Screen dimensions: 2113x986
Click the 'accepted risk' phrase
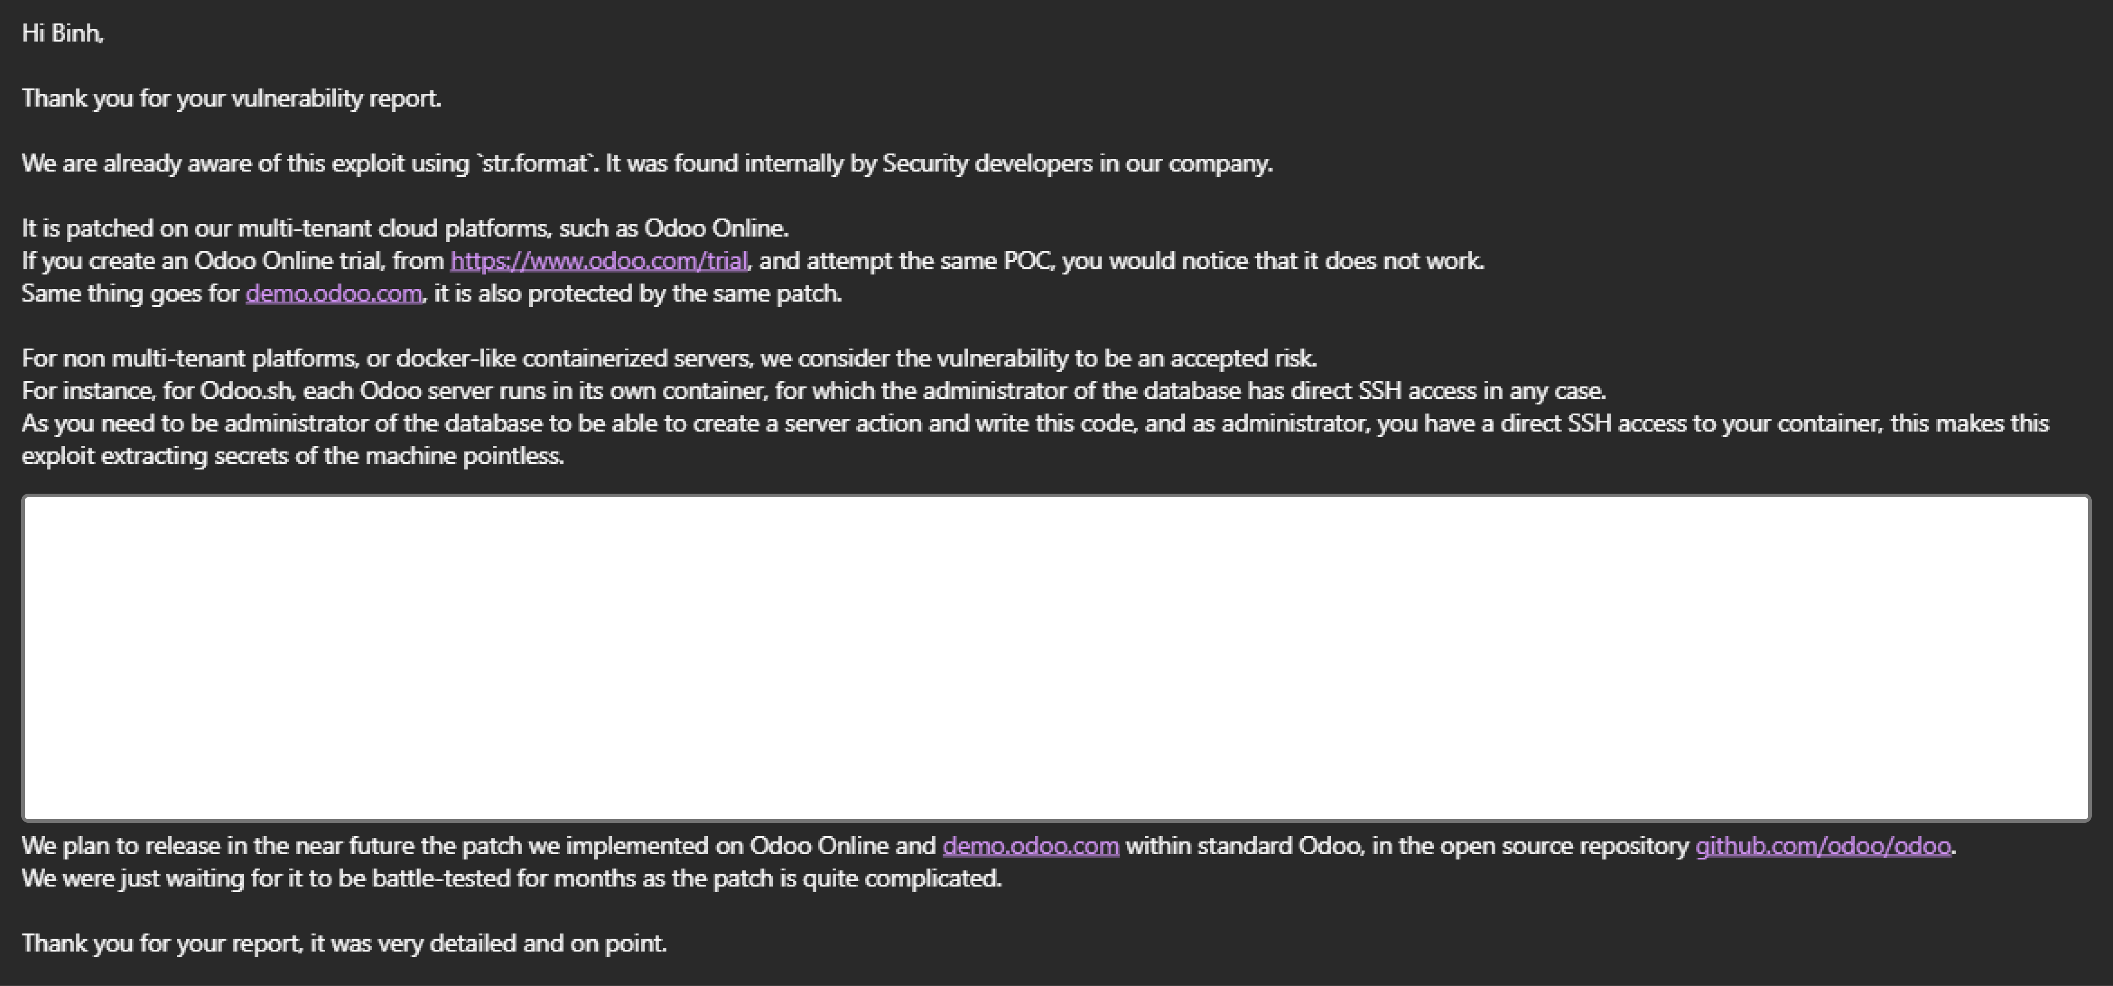point(1243,358)
